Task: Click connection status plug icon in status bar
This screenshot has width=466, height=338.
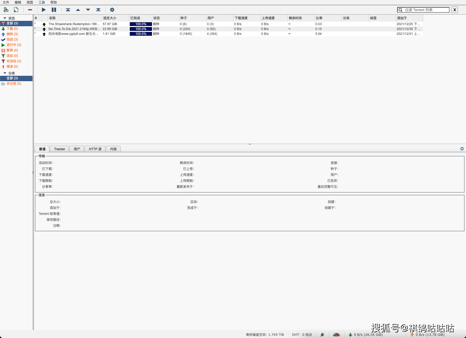Action: (322, 335)
